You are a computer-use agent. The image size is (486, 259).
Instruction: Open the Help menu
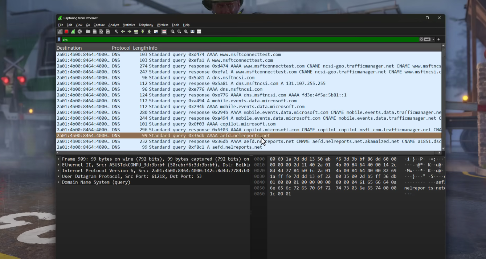186,25
